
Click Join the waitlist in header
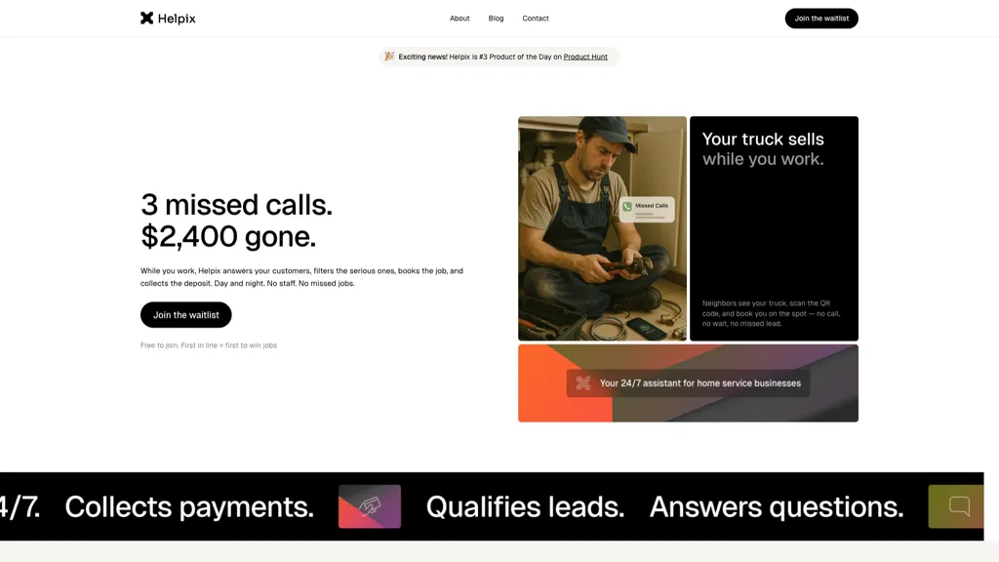point(821,19)
